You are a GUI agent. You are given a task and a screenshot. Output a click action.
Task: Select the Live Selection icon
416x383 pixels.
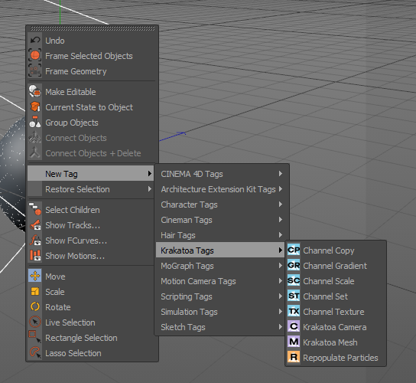(35, 322)
